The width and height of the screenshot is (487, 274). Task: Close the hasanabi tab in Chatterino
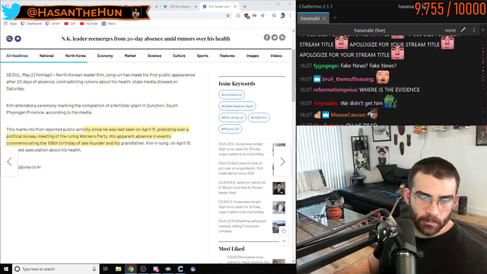point(324,18)
